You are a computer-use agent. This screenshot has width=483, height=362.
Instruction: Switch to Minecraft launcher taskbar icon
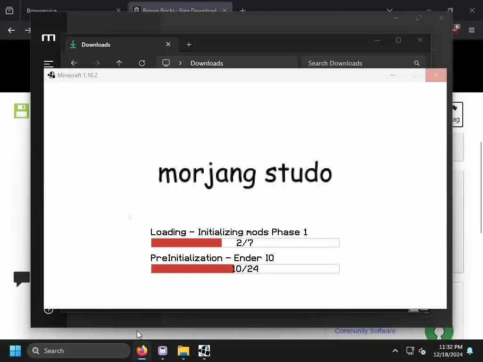tap(204, 351)
